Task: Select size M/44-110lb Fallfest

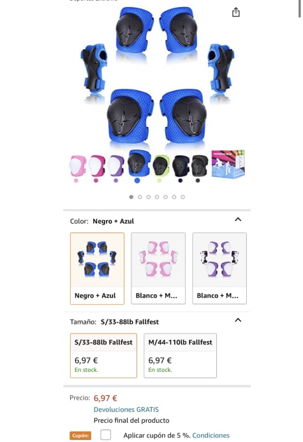Action: point(181,356)
